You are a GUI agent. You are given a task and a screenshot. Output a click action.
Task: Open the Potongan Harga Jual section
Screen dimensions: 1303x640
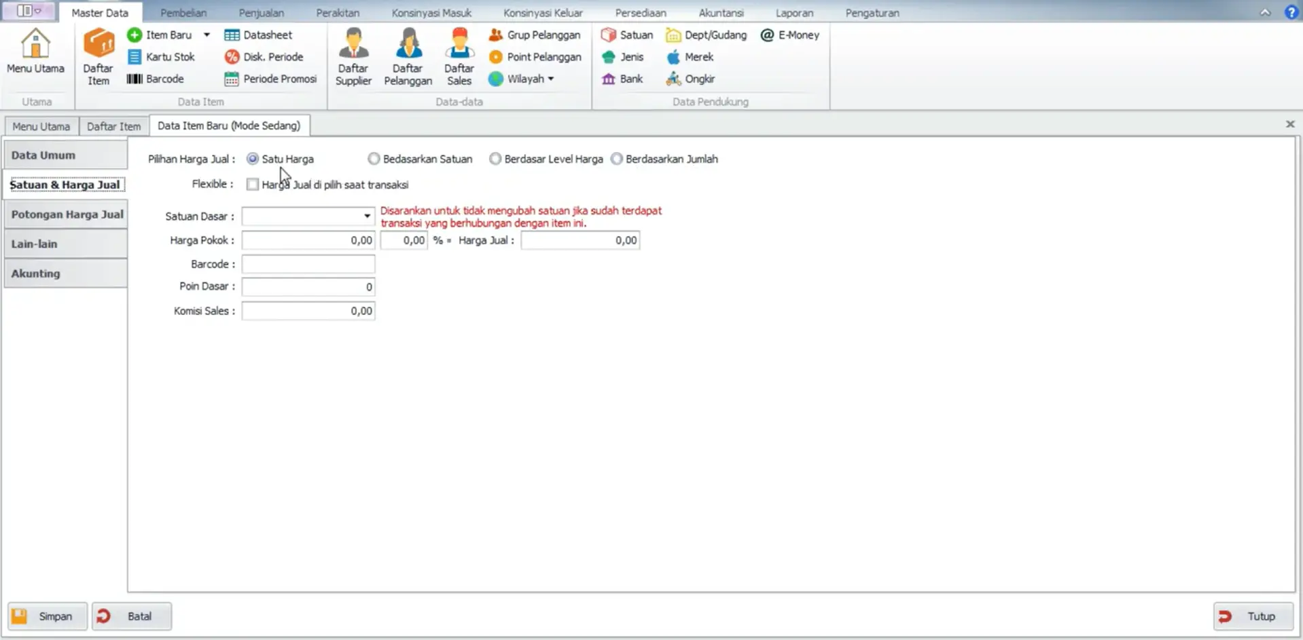click(67, 214)
